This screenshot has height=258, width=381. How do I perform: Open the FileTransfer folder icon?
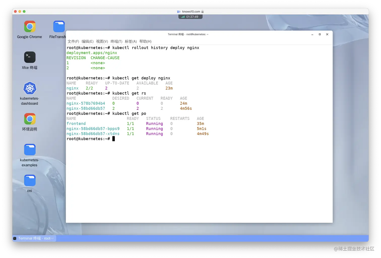[x=59, y=27]
